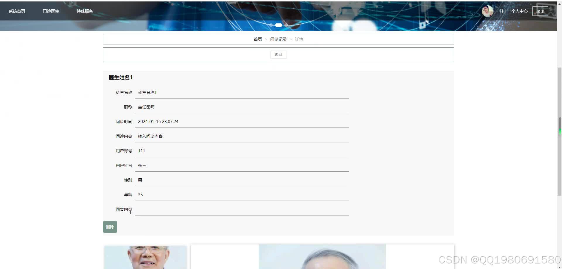562x269 pixels.
Task: Click the 详情 breadcrumb text
Action: [x=299, y=39]
